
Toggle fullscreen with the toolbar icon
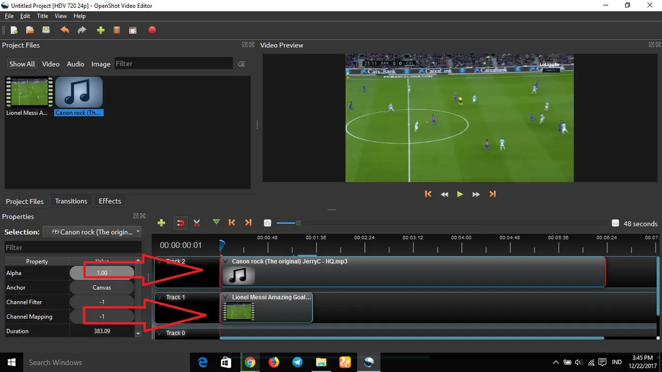click(133, 30)
